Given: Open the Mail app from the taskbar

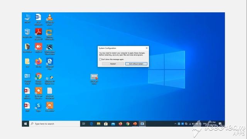Looking at the screenshot, I should tap(113, 124).
